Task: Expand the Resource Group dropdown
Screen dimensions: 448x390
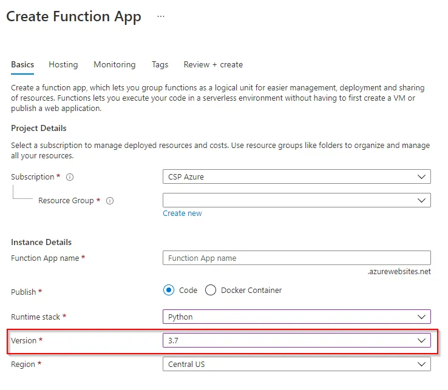Action: (296, 200)
